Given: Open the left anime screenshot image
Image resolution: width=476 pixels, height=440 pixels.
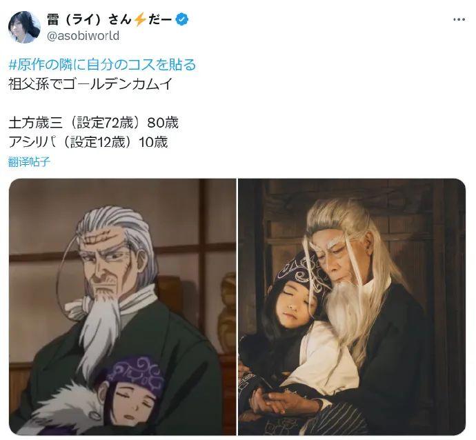Looking at the screenshot, I should [122, 307].
